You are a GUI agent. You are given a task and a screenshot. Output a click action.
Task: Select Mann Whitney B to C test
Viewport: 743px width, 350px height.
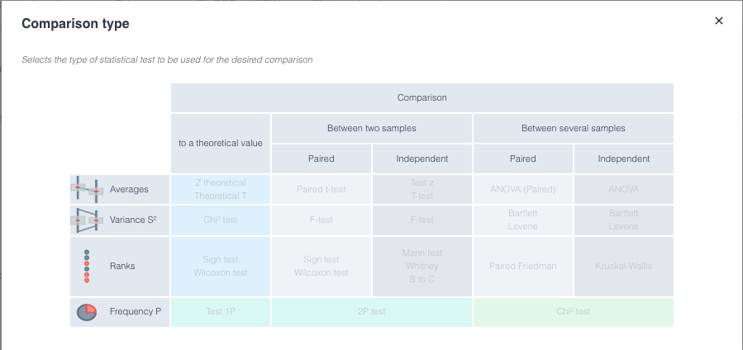point(422,267)
